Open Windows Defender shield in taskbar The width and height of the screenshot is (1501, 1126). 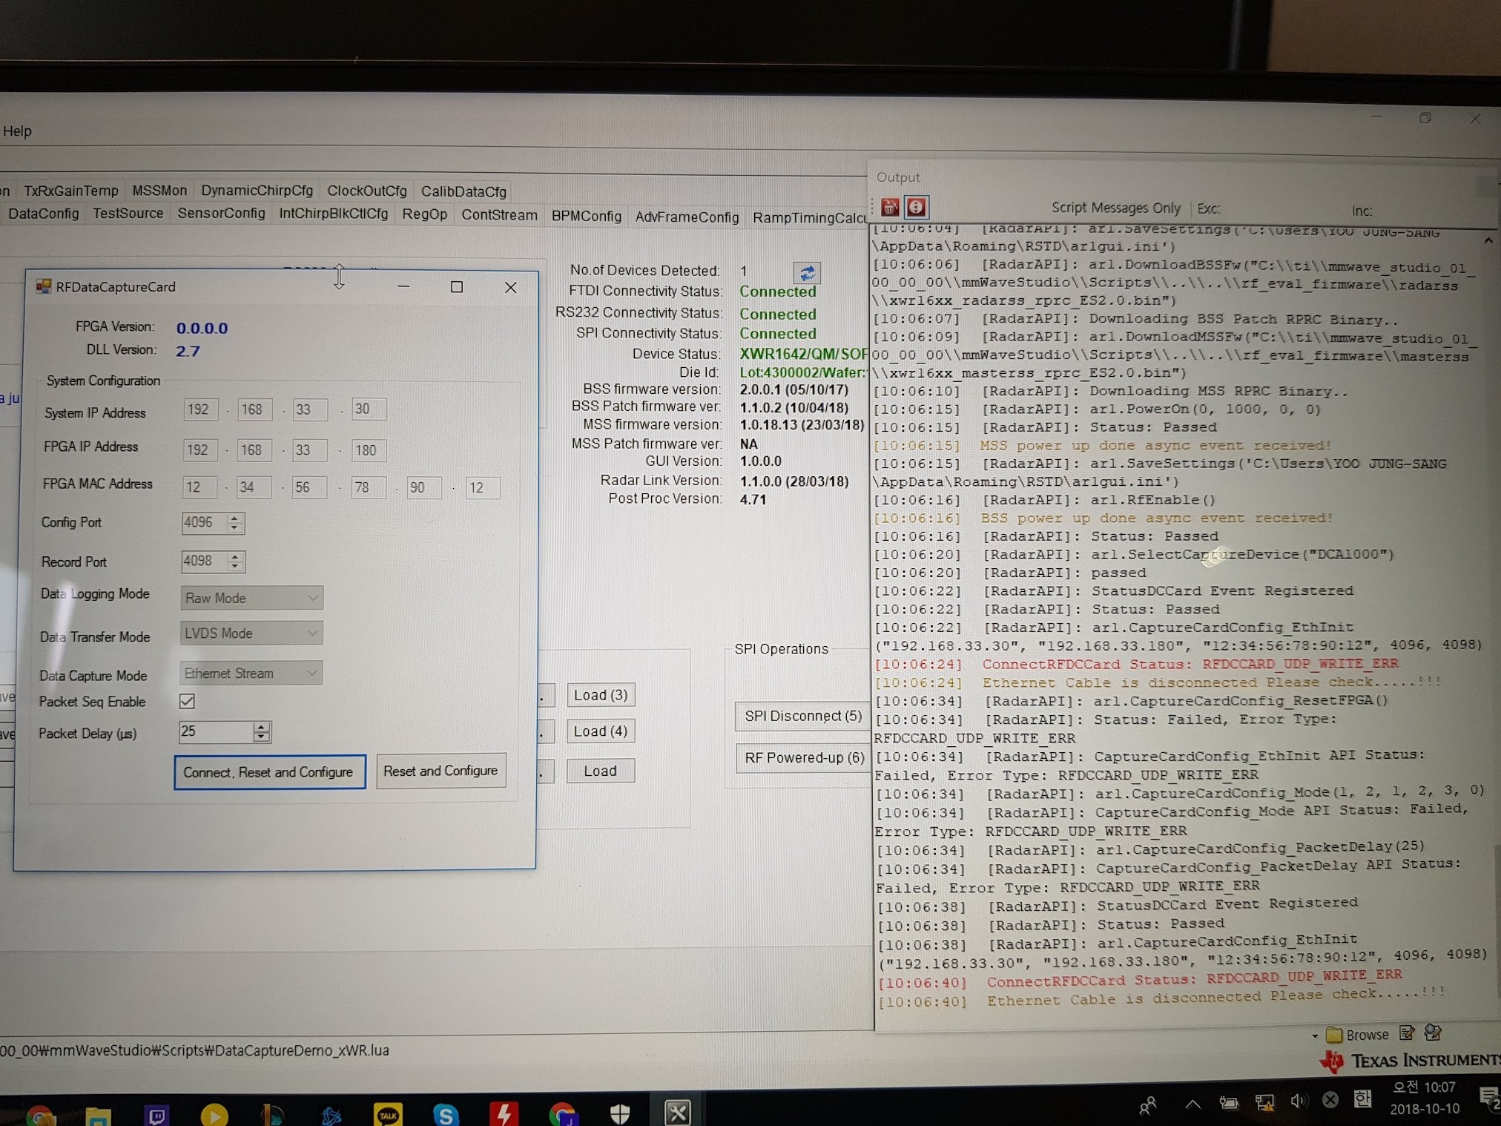(620, 1113)
